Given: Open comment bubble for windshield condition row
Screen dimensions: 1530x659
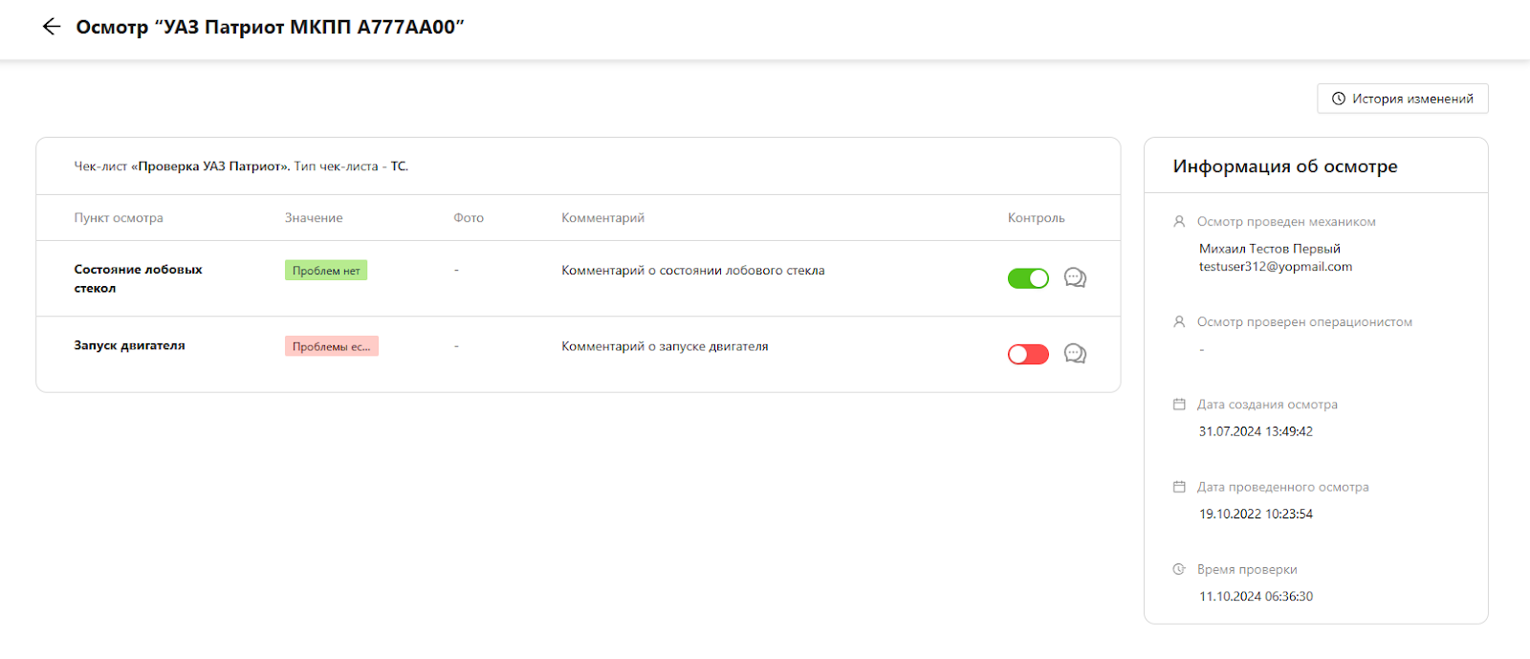Looking at the screenshot, I should tap(1075, 278).
